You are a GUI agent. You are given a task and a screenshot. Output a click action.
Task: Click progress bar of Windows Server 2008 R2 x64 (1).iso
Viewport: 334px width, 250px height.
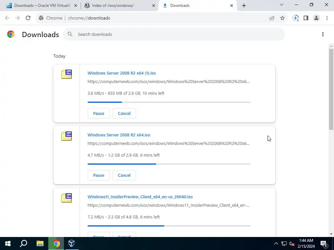point(169,102)
